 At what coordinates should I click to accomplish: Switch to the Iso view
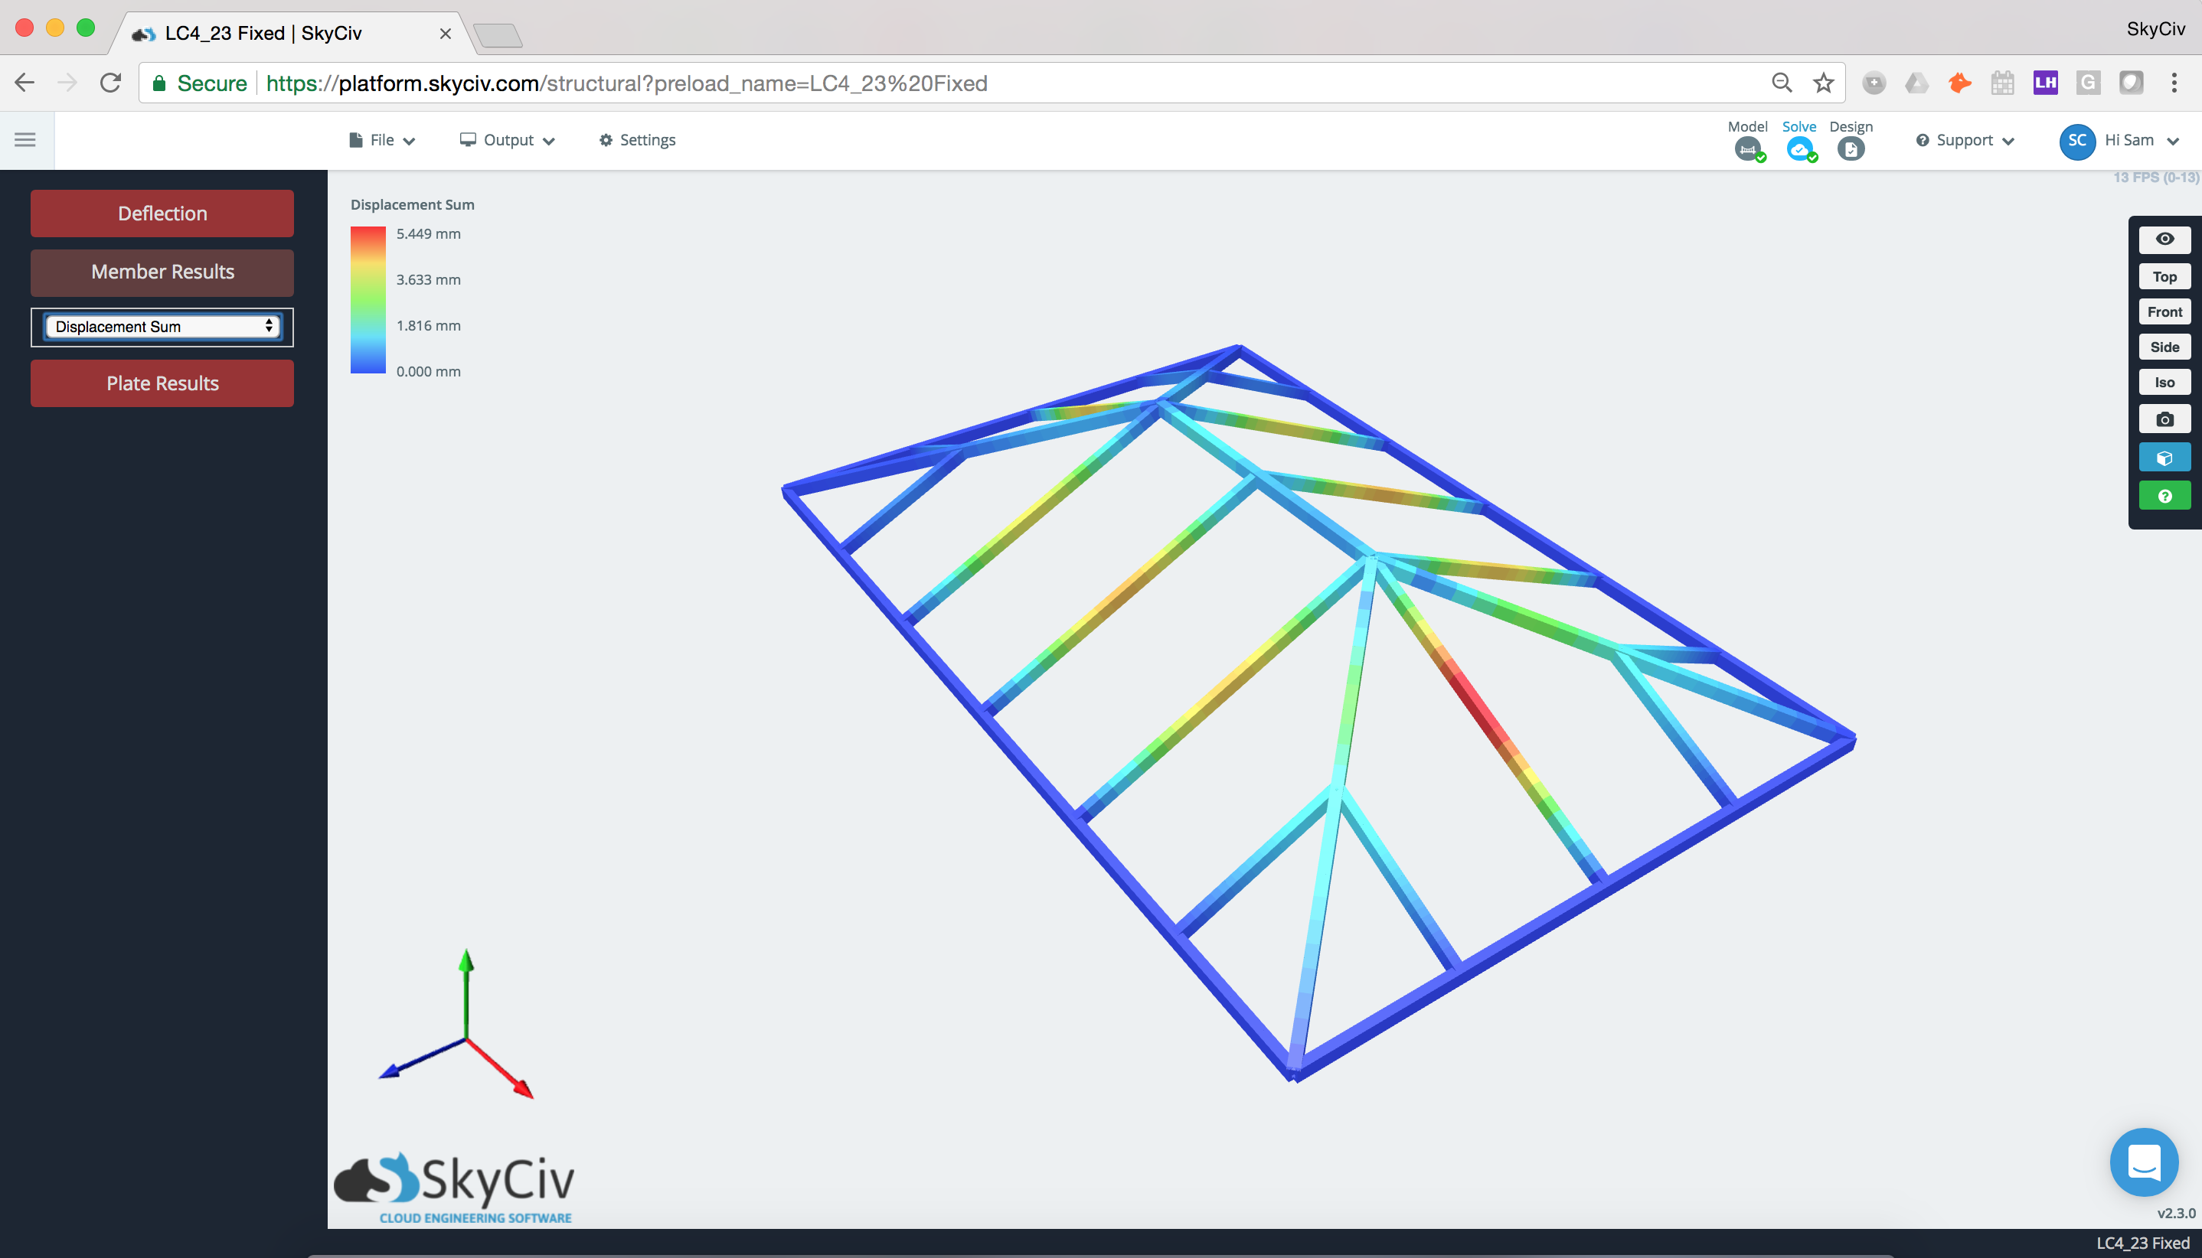(x=2164, y=382)
